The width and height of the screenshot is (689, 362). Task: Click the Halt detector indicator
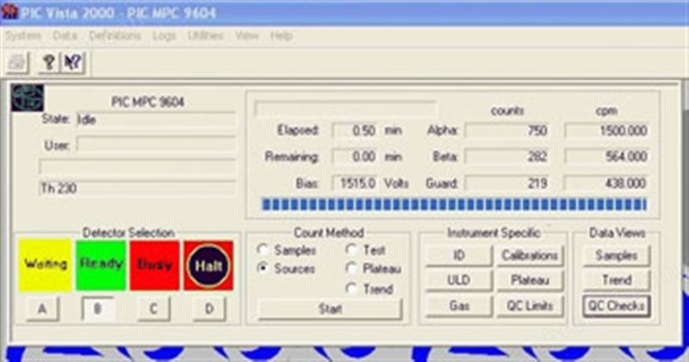point(208,265)
